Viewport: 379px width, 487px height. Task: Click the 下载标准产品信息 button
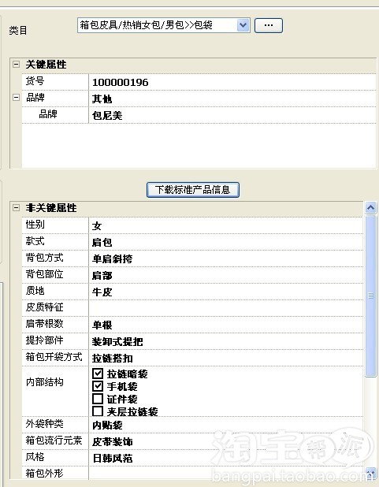192,189
